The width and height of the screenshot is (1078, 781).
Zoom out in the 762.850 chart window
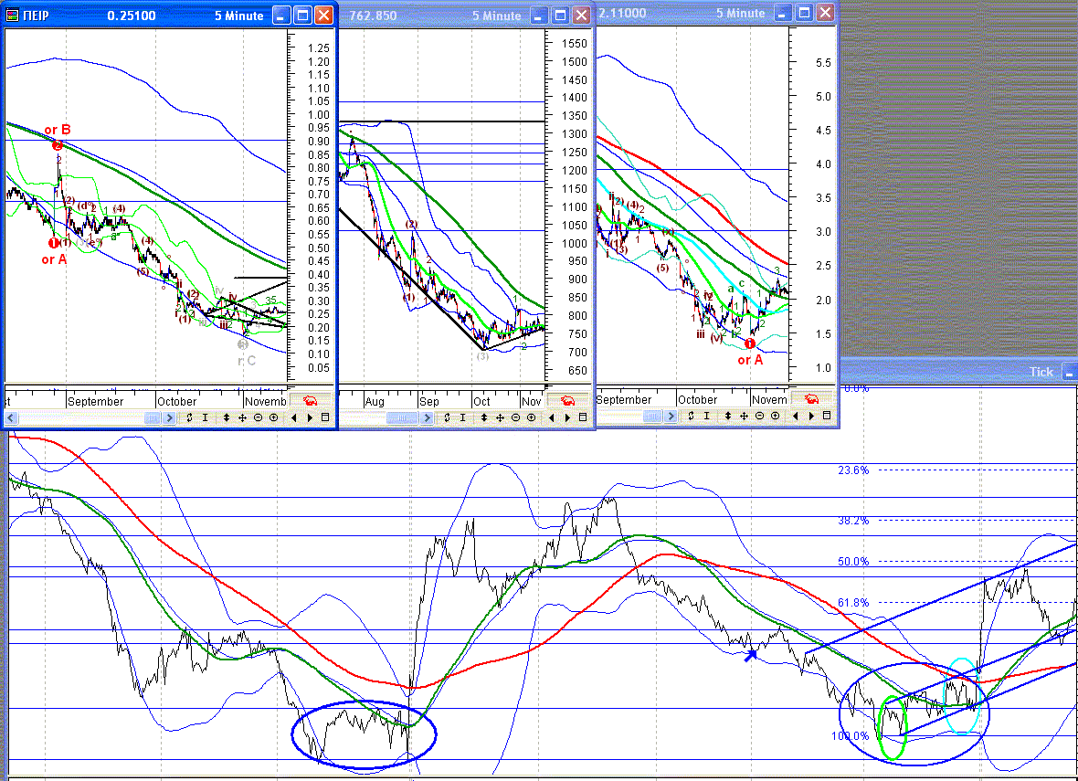(x=515, y=417)
